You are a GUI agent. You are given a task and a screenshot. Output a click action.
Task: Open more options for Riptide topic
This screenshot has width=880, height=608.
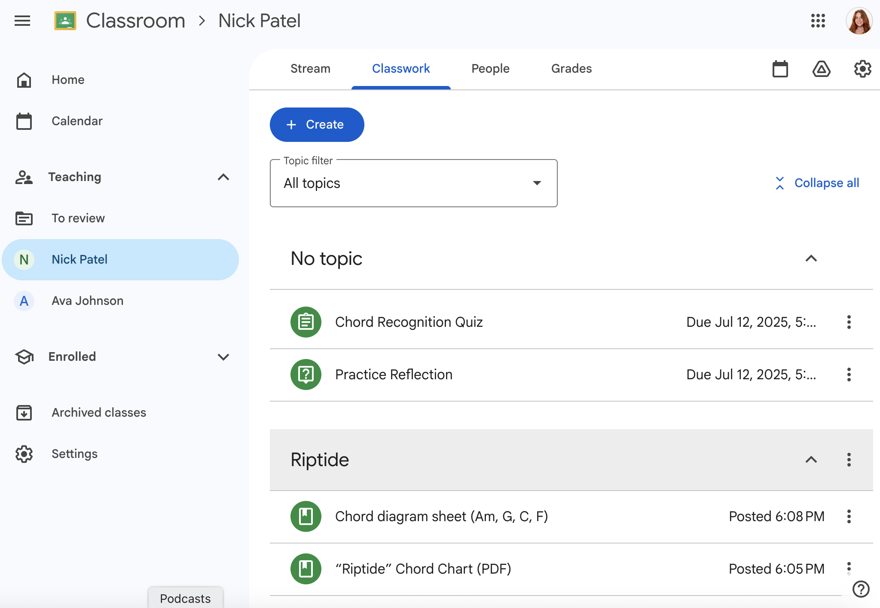tap(849, 460)
